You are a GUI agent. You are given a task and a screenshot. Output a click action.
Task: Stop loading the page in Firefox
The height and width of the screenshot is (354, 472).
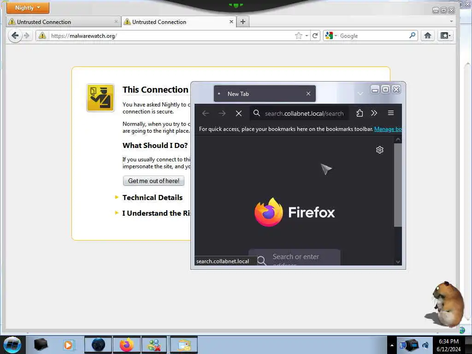click(239, 113)
